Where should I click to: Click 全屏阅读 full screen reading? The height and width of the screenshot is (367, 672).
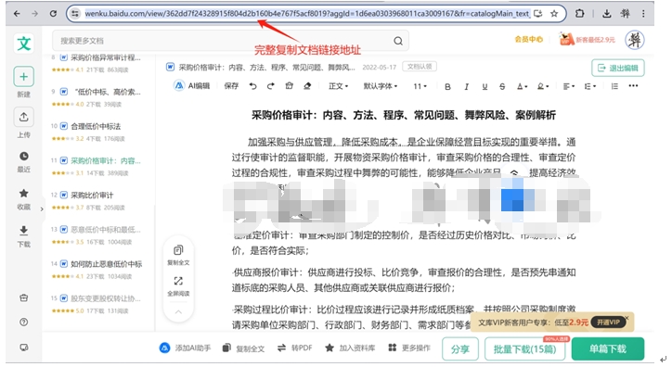[178, 286]
